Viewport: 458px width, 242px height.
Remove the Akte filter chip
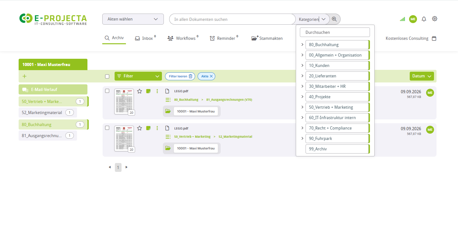[211, 76]
